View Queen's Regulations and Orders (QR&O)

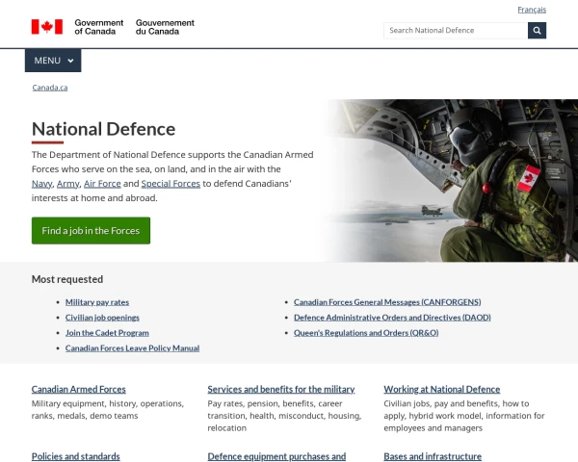(x=366, y=332)
